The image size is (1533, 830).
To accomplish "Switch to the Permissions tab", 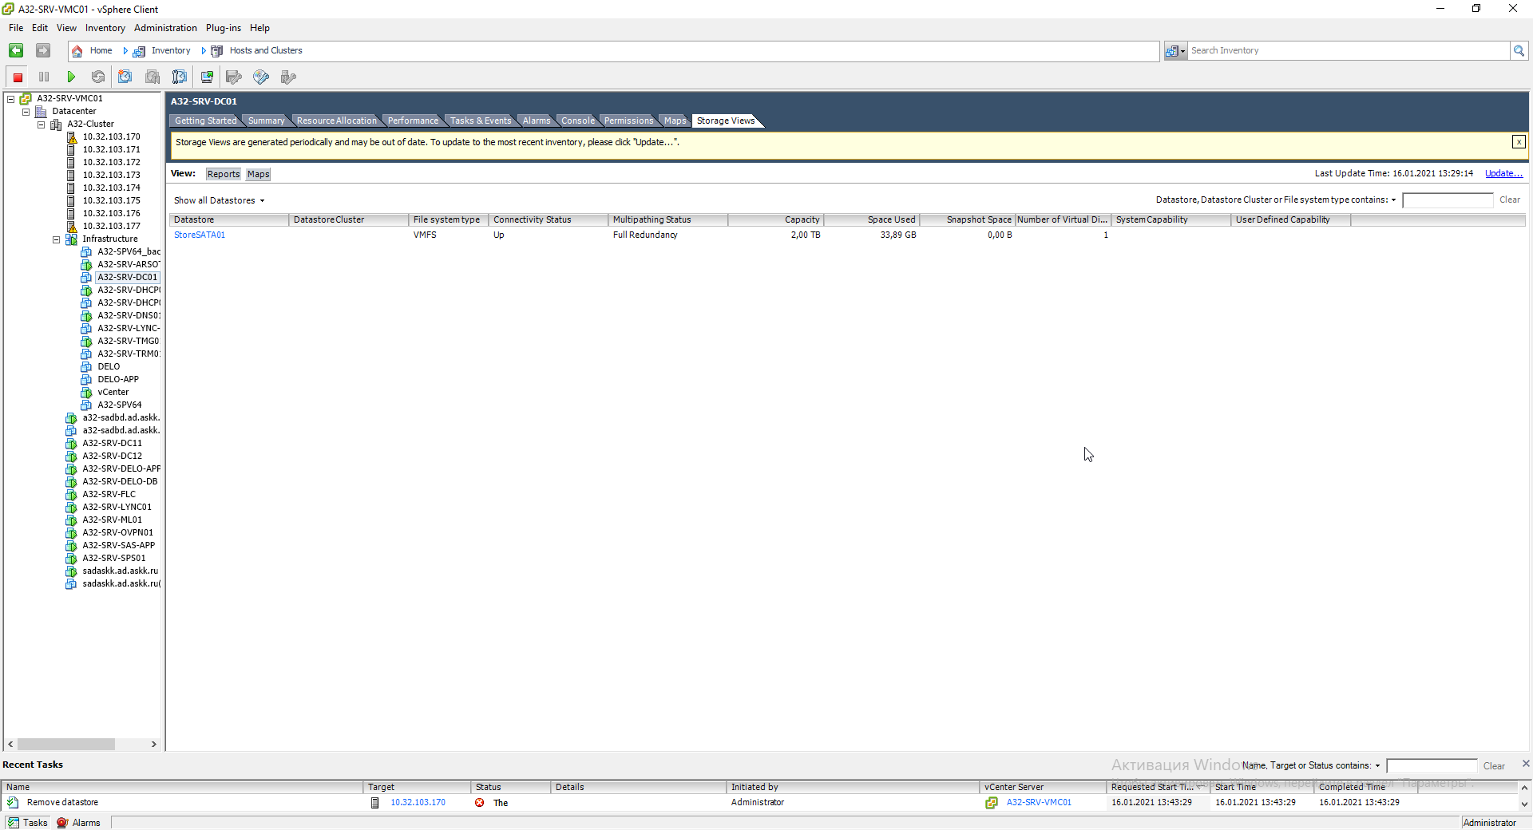I will click(x=628, y=121).
